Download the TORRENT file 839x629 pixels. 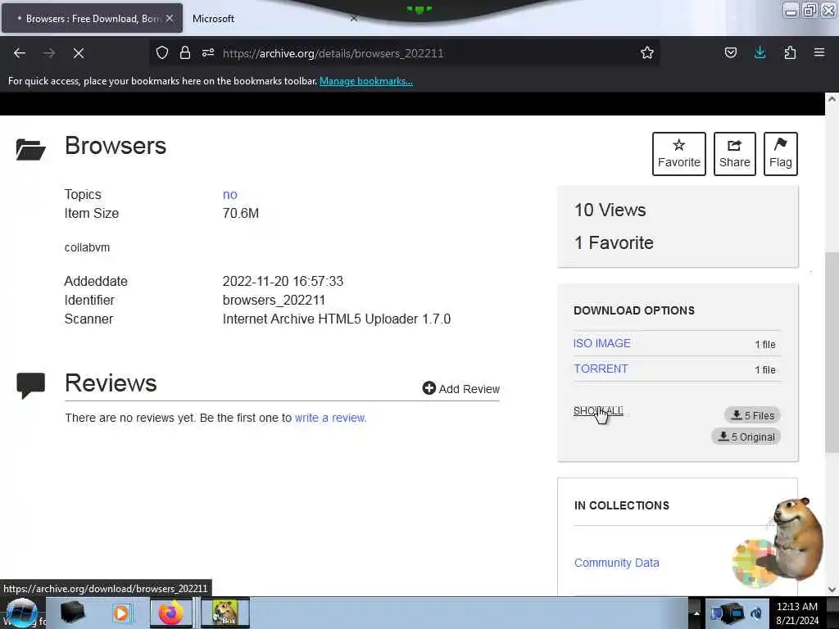pos(601,369)
